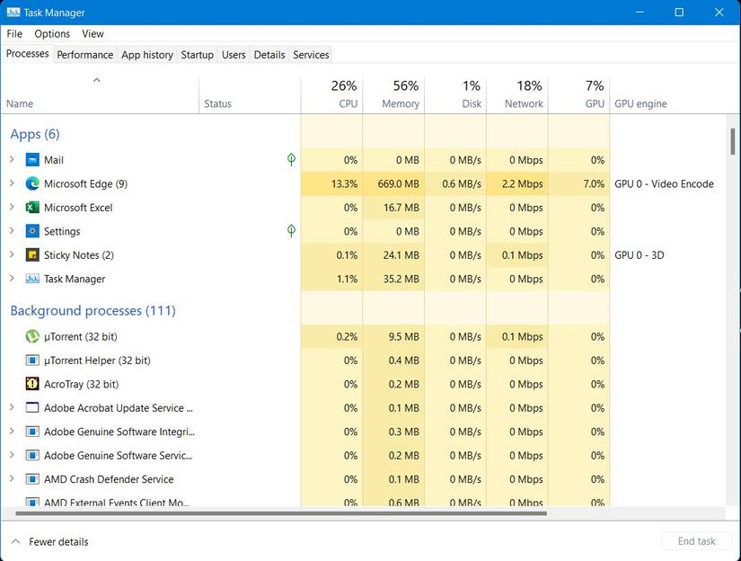This screenshot has width=741, height=561.
Task: Click the Microsoft Edge app icon
Action: point(32,183)
